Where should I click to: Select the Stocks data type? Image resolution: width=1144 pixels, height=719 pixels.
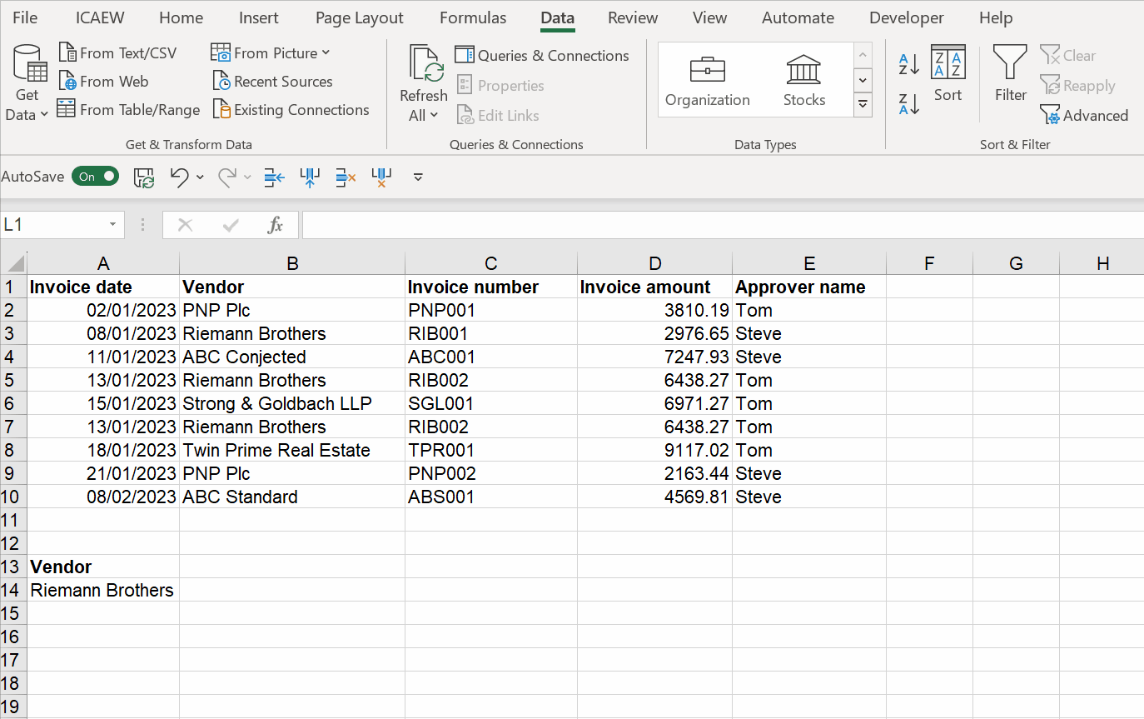[803, 81]
